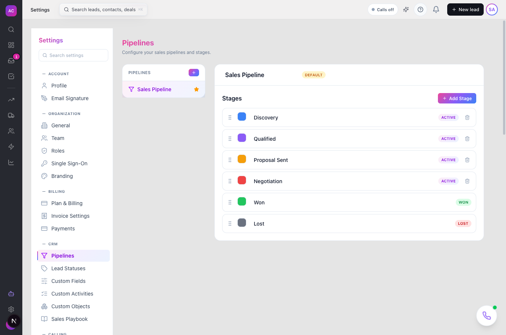Open the blue Discovery color swatch
Viewport: 506px width, 335px height.
coord(242,117)
